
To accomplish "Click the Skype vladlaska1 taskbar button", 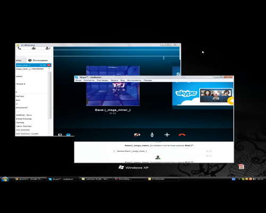I will point(63,179).
